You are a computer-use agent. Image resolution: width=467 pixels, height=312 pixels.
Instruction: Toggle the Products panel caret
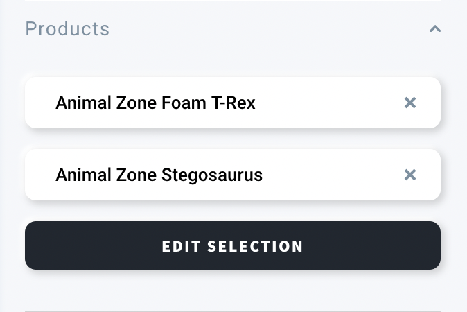click(435, 29)
